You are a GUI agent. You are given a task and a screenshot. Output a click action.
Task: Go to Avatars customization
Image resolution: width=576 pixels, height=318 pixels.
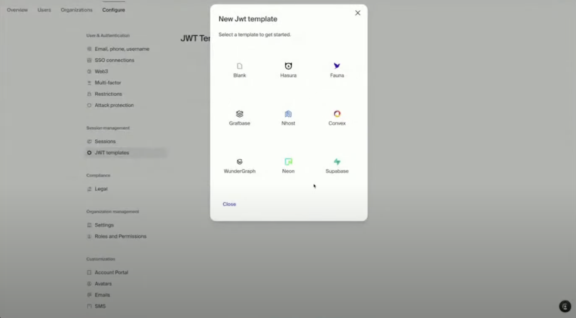point(103,284)
